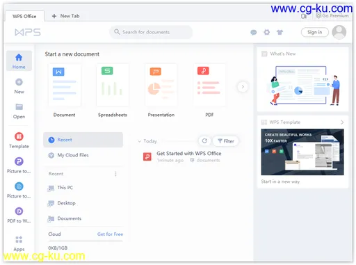Launch the purple Picture to PDF tool
The image size is (356, 265).
(19, 161)
